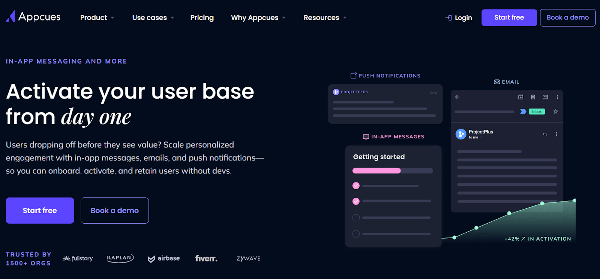Click the second checked pink checklist circle
The image size is (600, 279).
356,201
